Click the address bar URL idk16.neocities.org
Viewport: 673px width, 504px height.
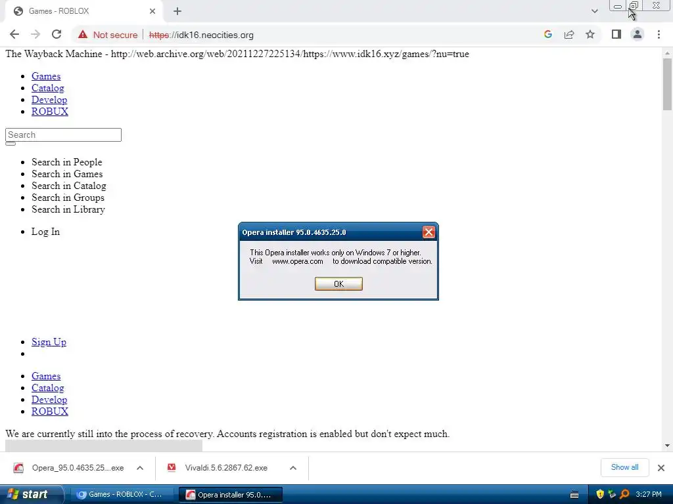coord(201,35)
